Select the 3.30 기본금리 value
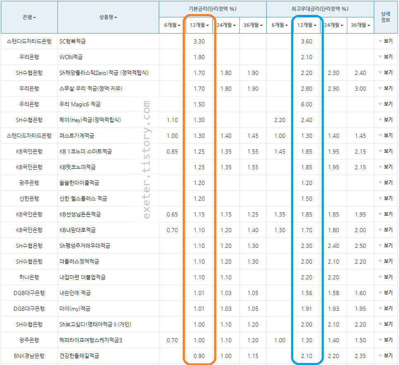This screenshot has height=365, width=399. [x=199, y=41]
